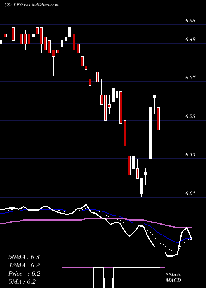This screenshot has width=206, height=288.
Task: Click the USA LEO ns1.bullkhan.com title text
Action: [31, 5]
